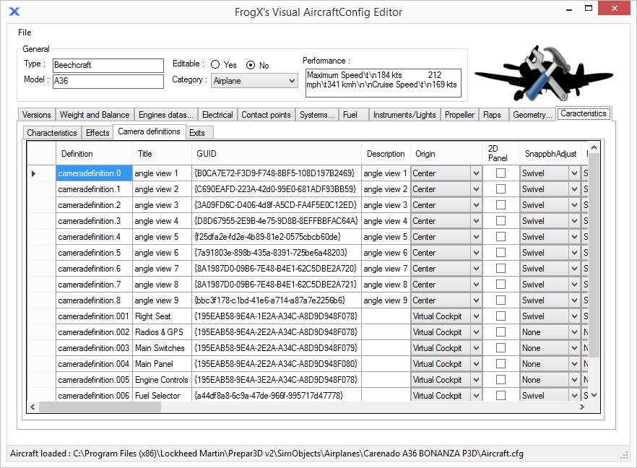Open Origin dropdown for Right Seat row
This screenshot has height=468, width=637.
476,316
